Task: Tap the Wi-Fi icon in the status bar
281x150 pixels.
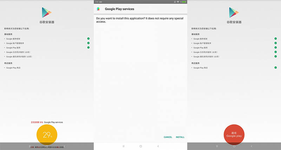Action: (178, 2)
